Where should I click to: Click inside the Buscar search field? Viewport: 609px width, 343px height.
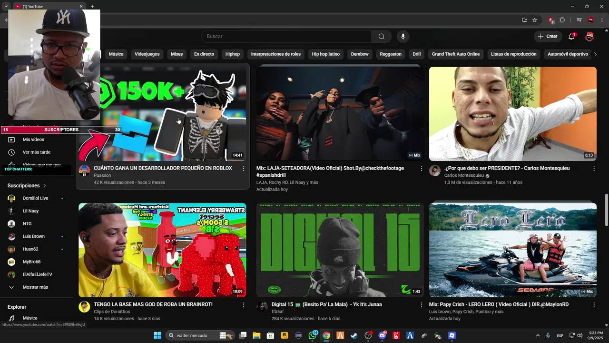(286, 37)
